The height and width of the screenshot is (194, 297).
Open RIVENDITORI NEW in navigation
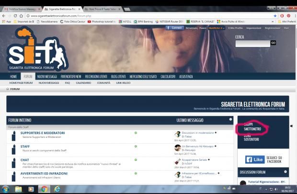[x=71, y=77]
